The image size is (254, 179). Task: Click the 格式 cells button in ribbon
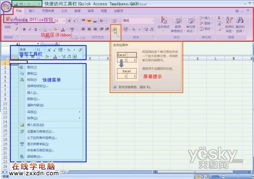click(x=206, y=29)
